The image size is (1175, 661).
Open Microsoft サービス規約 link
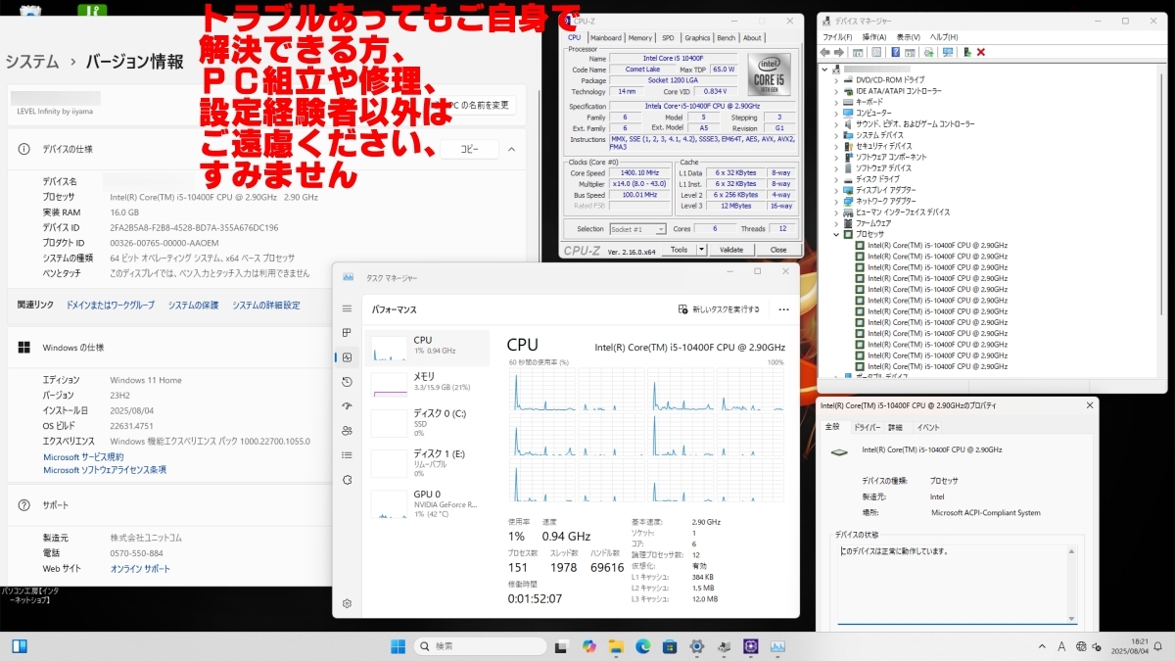83,457
